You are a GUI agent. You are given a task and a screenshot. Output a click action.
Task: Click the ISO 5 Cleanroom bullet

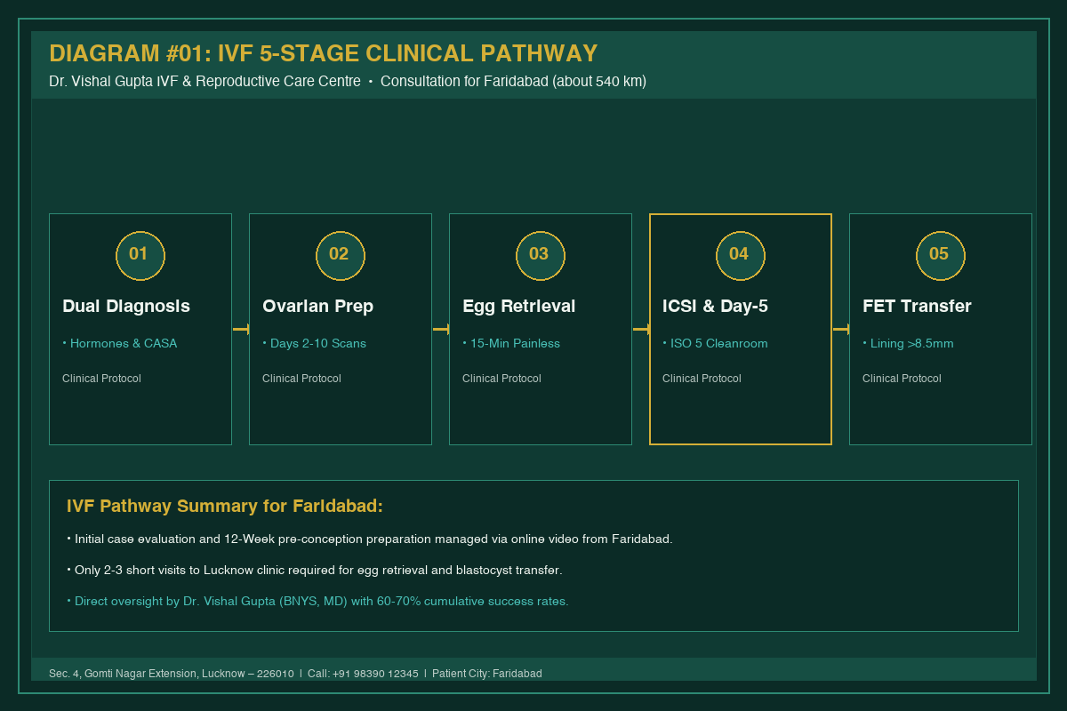pos(715,343)
